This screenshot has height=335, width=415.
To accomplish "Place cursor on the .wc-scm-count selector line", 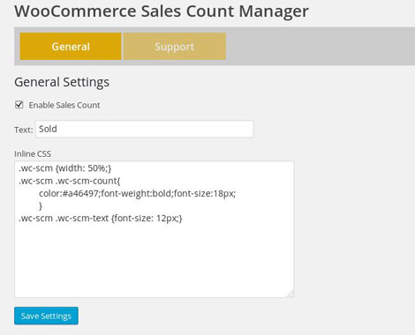I will (70, 181).
